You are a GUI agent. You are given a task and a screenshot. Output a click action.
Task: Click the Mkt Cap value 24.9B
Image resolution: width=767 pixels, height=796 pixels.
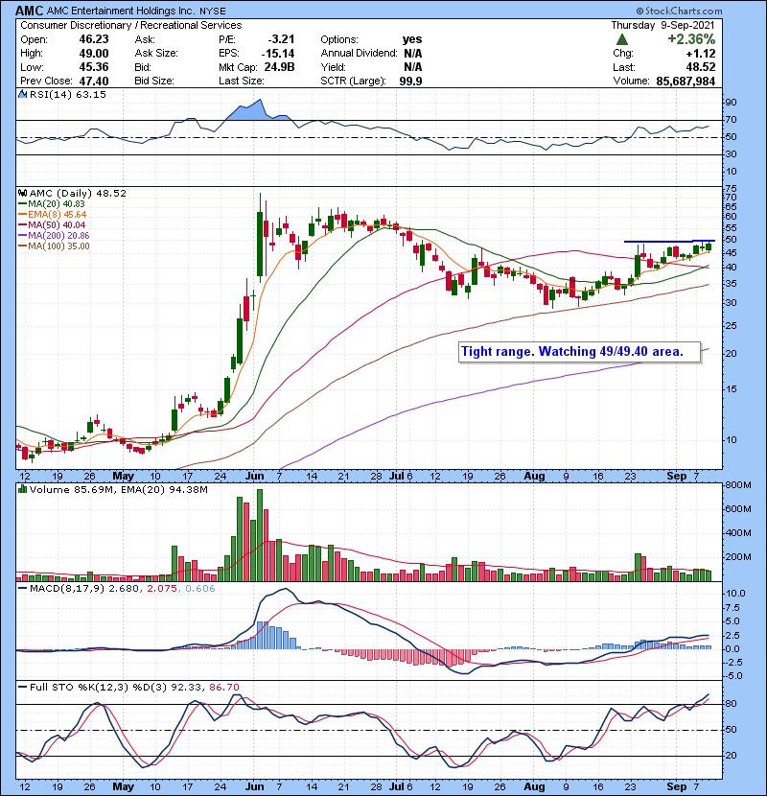279,67
